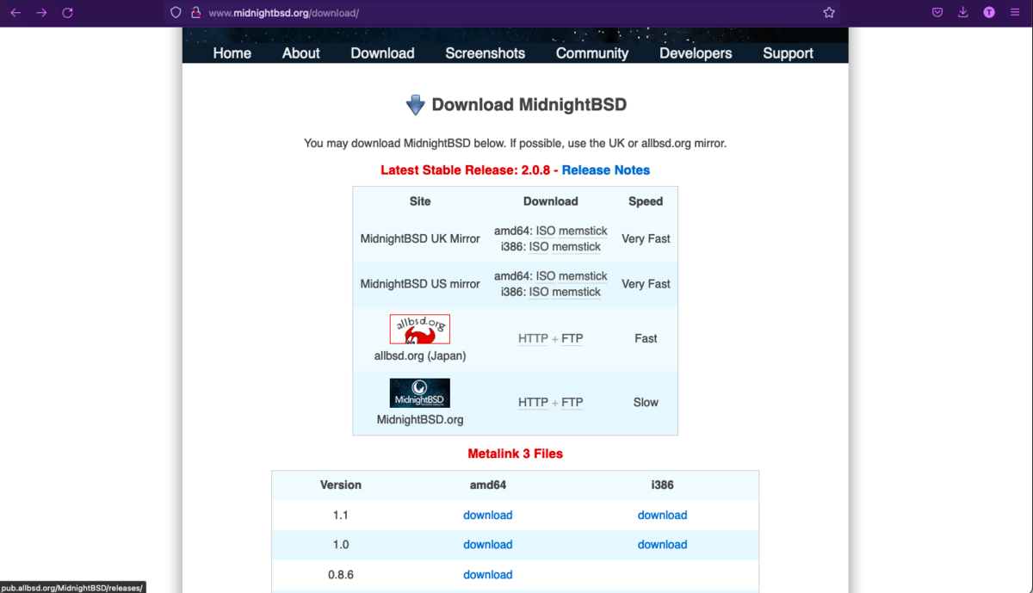Reload the current page

coord(66,13)
